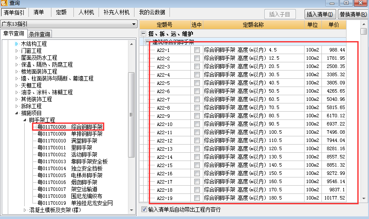Viewport: 369px width, 219px height.
Task: Open the 广东13指引 dropdown list
Action: click(x=134, y=24)
